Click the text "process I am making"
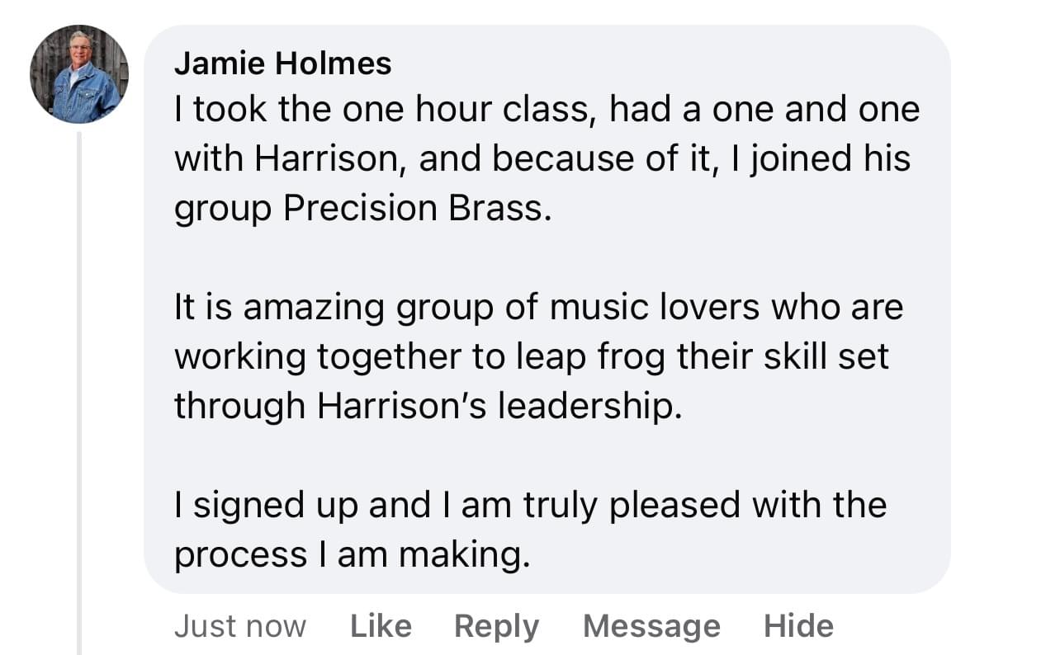The height and width of the screenshot is (655, 1060). pyautogui.click(x=351, y=554)
